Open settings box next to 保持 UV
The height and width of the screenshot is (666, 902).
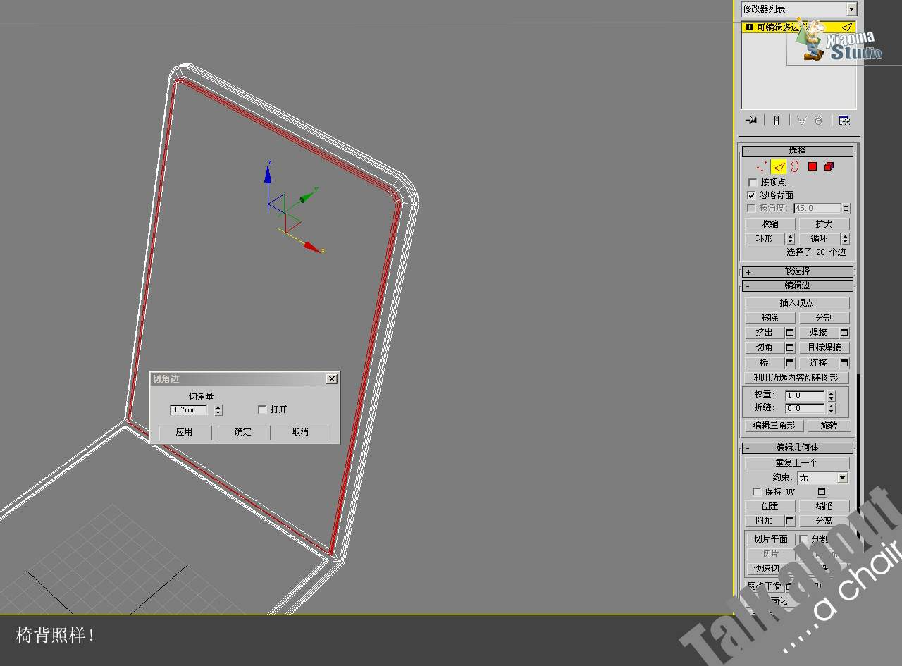(x=822, y=491)
